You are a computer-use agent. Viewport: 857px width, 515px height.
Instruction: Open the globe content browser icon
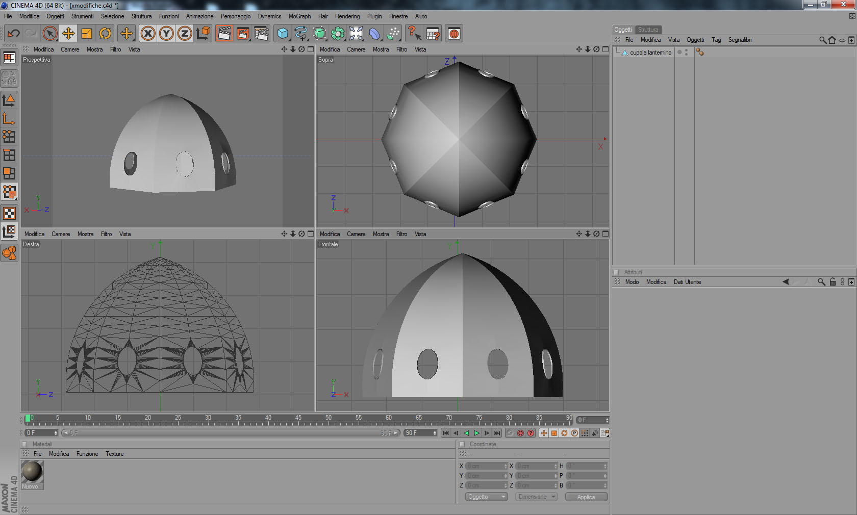click(x=453, y=34)
